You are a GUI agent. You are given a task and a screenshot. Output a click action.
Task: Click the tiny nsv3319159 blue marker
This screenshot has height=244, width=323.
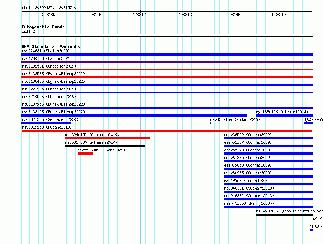point(211,123)
